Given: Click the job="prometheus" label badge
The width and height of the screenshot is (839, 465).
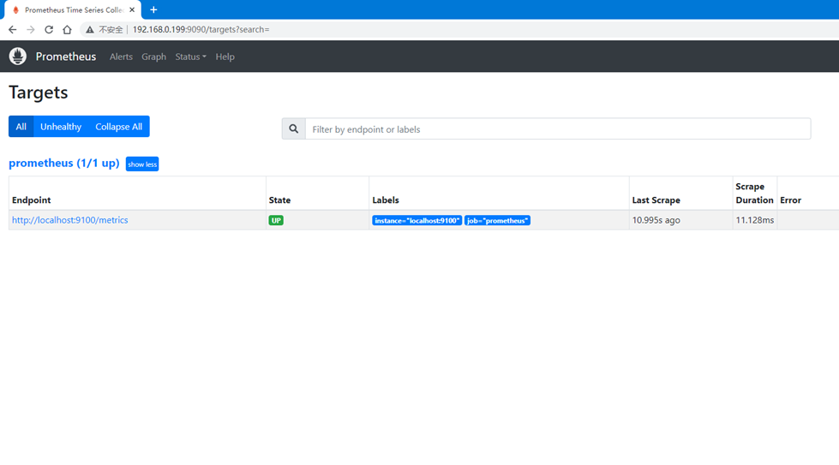Looking at the screenshot, I should [x=498, y=220].
